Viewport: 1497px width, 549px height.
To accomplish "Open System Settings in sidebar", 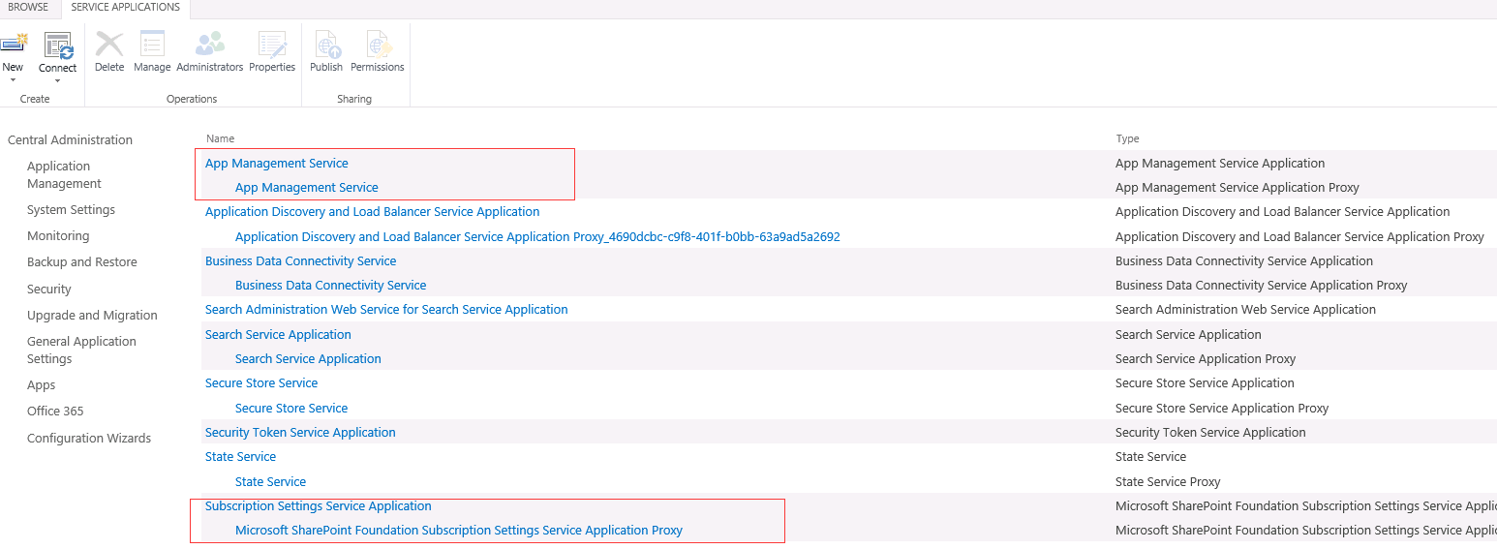I will pyautogui.click(x=71, y=209).
